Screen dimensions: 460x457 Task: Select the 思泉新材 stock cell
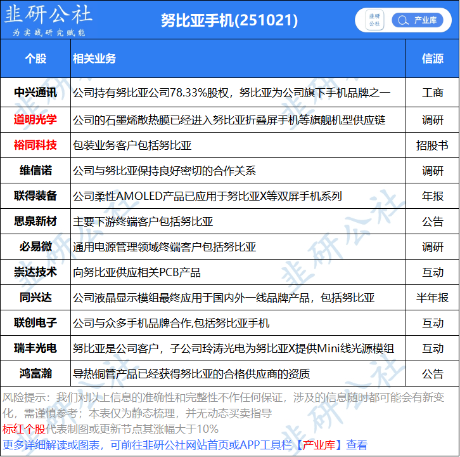point(35,222)
